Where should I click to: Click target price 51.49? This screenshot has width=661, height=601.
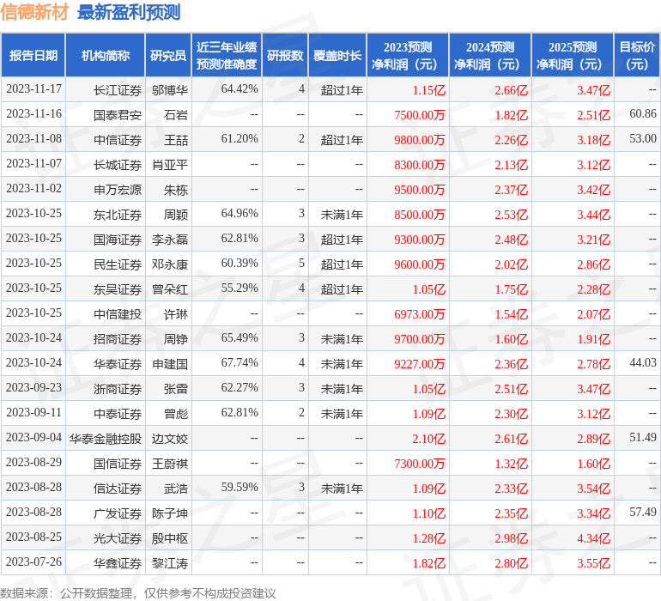pyautogui.click(x=643, y=437)
